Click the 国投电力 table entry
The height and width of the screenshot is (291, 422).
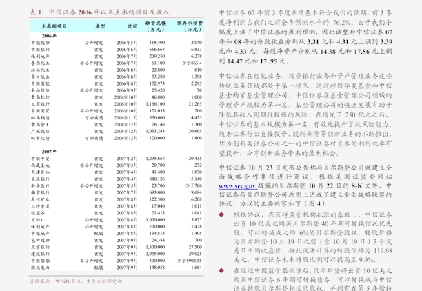pos(39,267)
